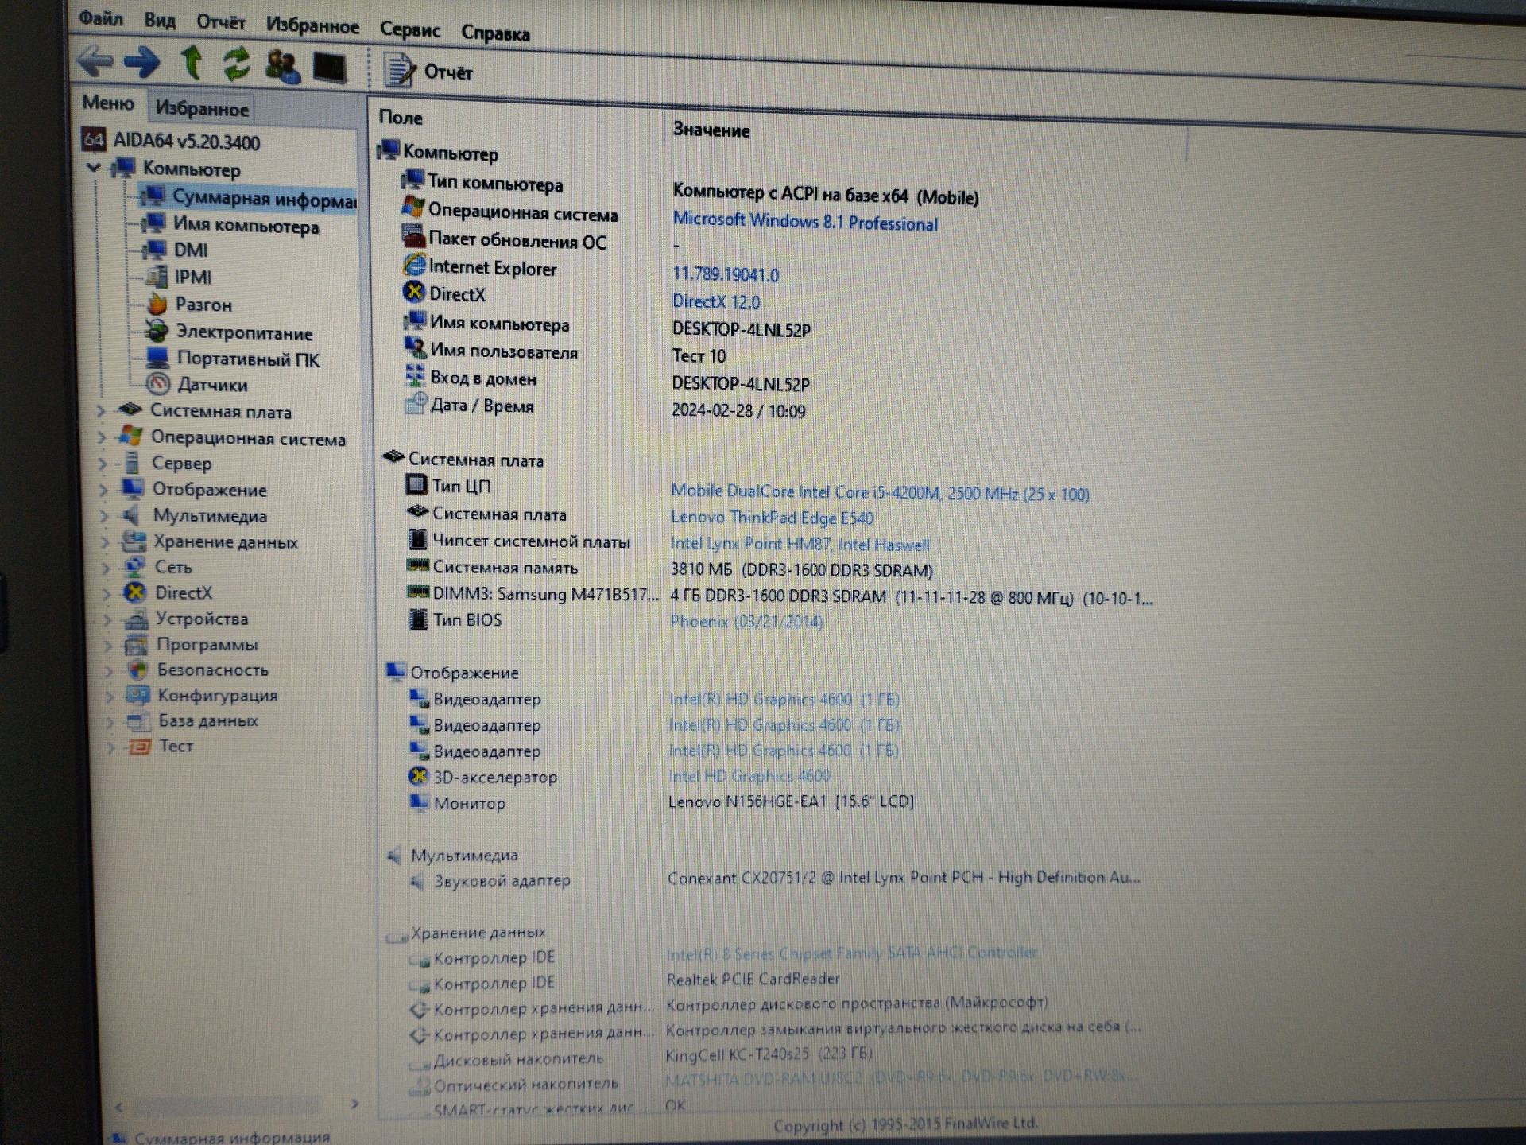Open the Справка menu

tap(495, 33)
